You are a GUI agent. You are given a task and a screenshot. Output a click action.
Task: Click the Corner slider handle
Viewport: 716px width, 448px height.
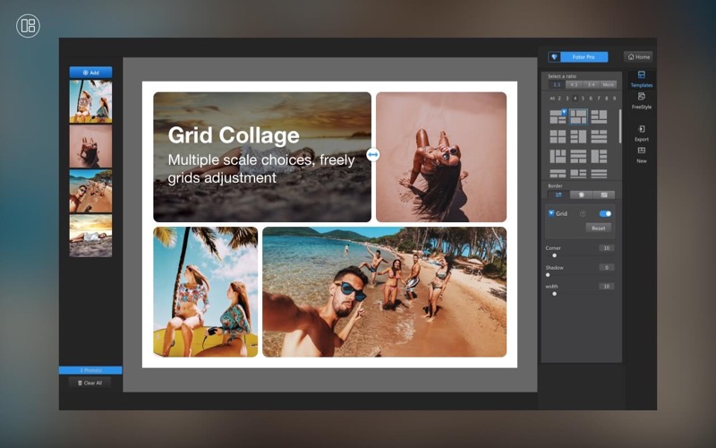[x=554, y=255]
